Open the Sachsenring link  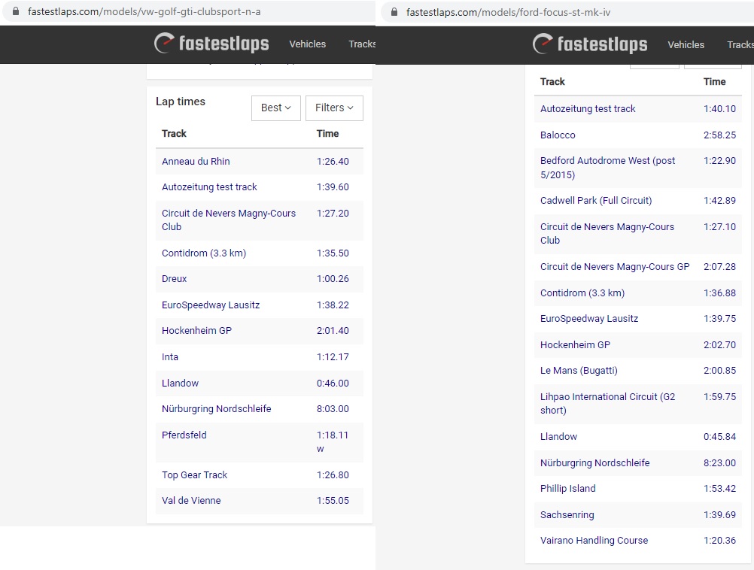point(567,515)
